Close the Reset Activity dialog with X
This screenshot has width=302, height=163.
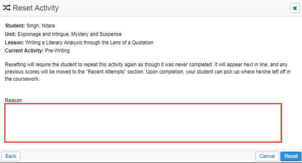[x=295, y=8]
